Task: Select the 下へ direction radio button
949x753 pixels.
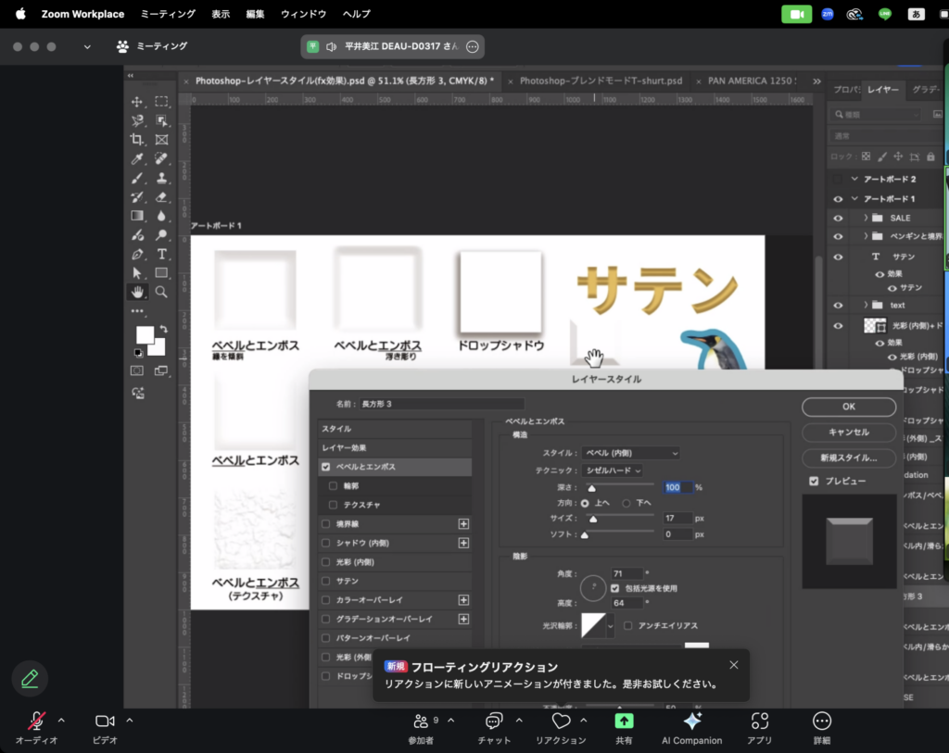Action: pyautogui.click(x=626, y=503)
